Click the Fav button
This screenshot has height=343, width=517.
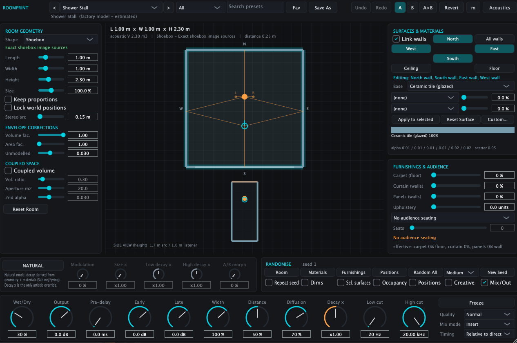[x=296, y=7]
